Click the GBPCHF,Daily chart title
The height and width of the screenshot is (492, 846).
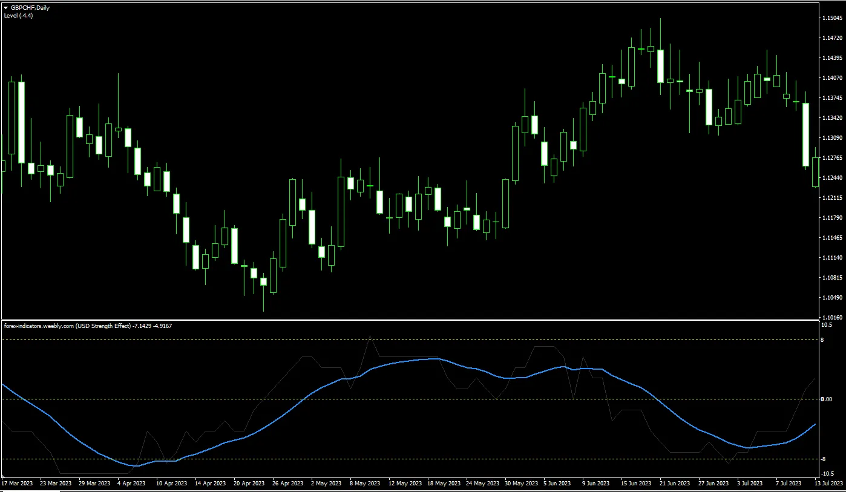point(30,8)
